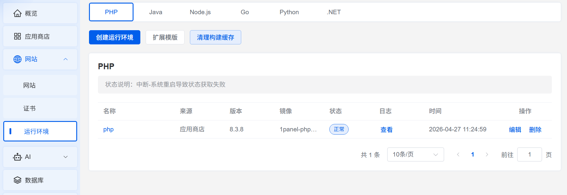
Task: Click the home icon beside 概览
Action: click(x=18, y=13)
